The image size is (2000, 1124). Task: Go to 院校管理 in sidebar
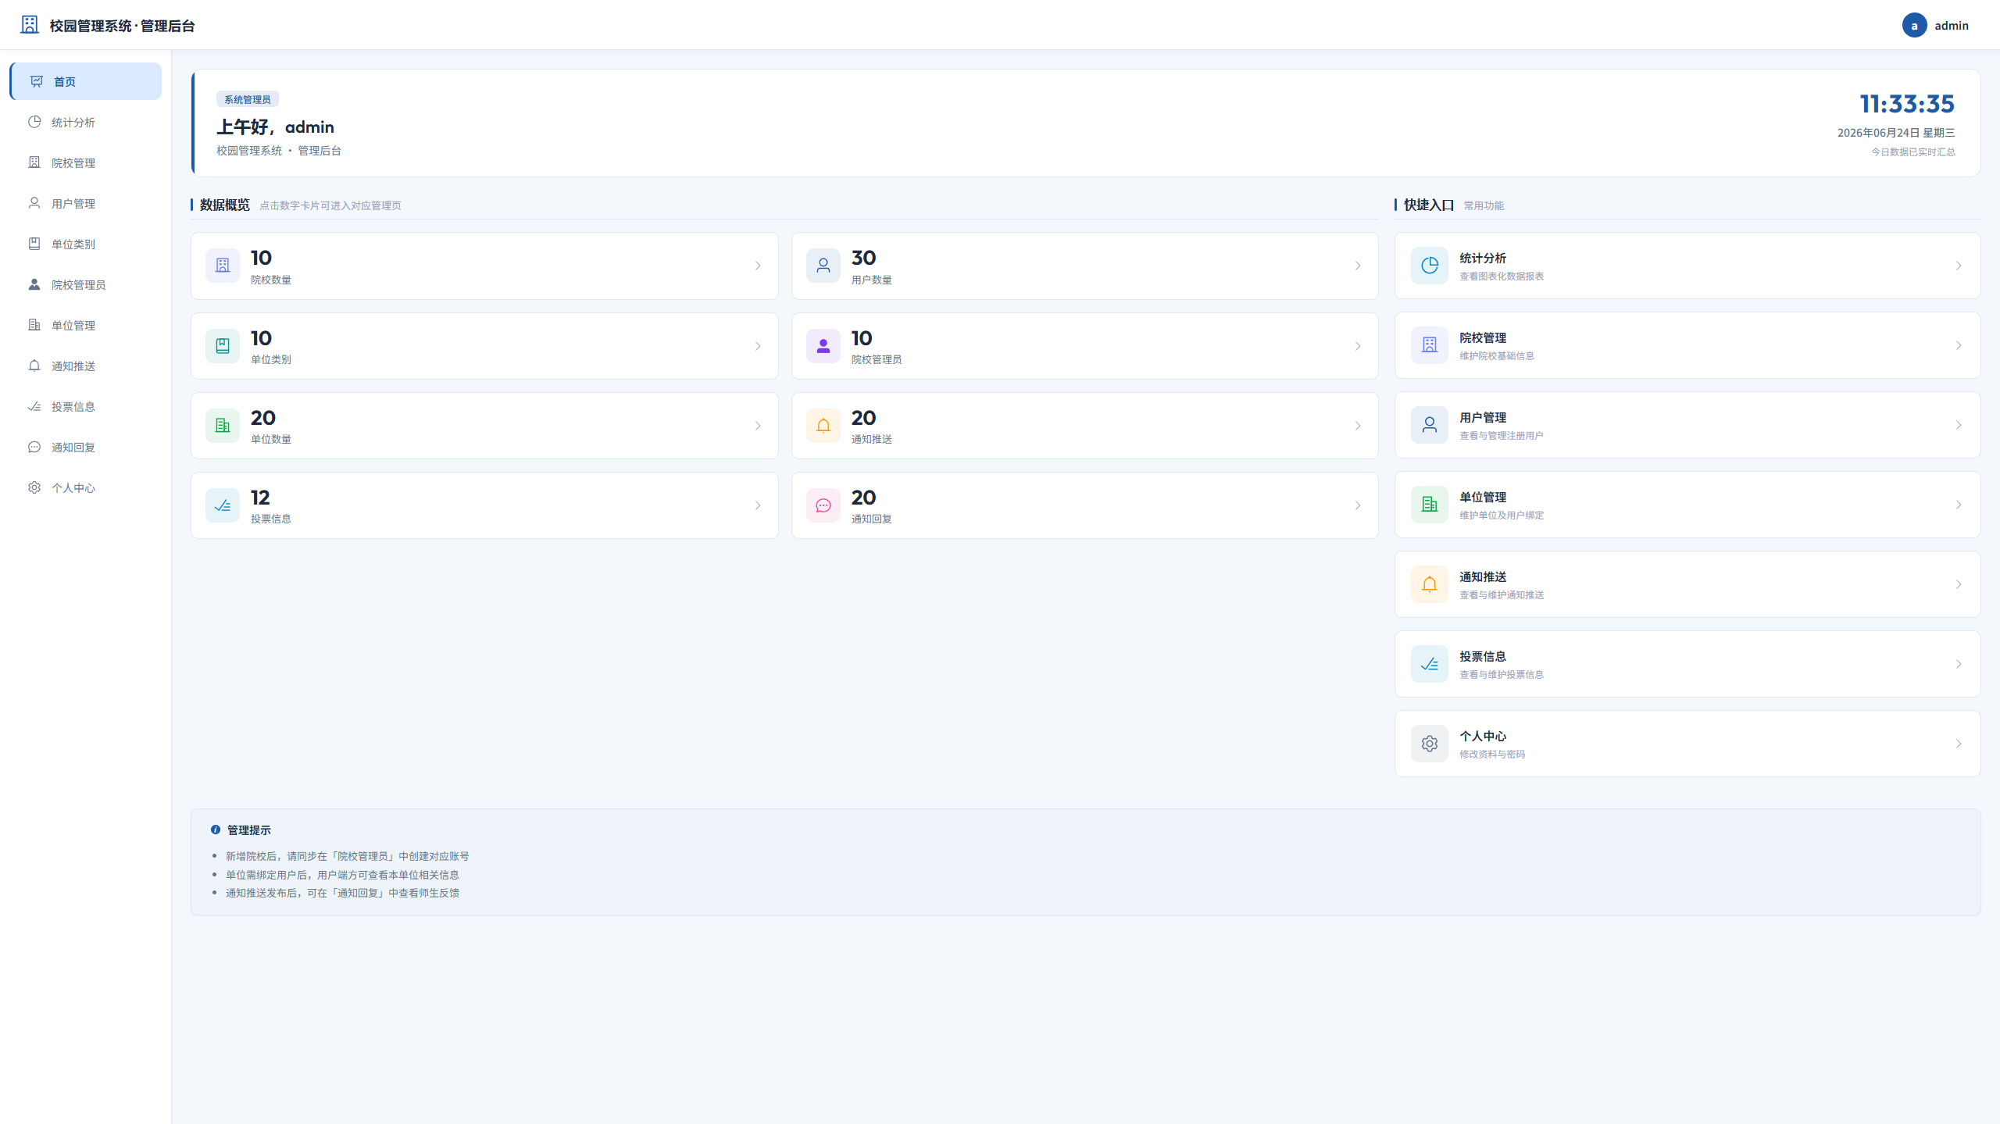pyautogui.click(x=86, y=162)
